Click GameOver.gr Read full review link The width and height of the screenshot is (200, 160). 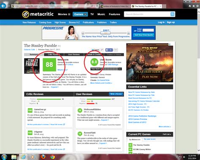tap(57, 125)
